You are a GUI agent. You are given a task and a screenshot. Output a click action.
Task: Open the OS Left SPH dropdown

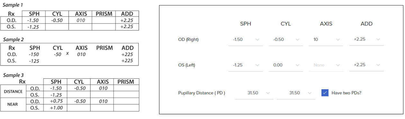point(246,65)
